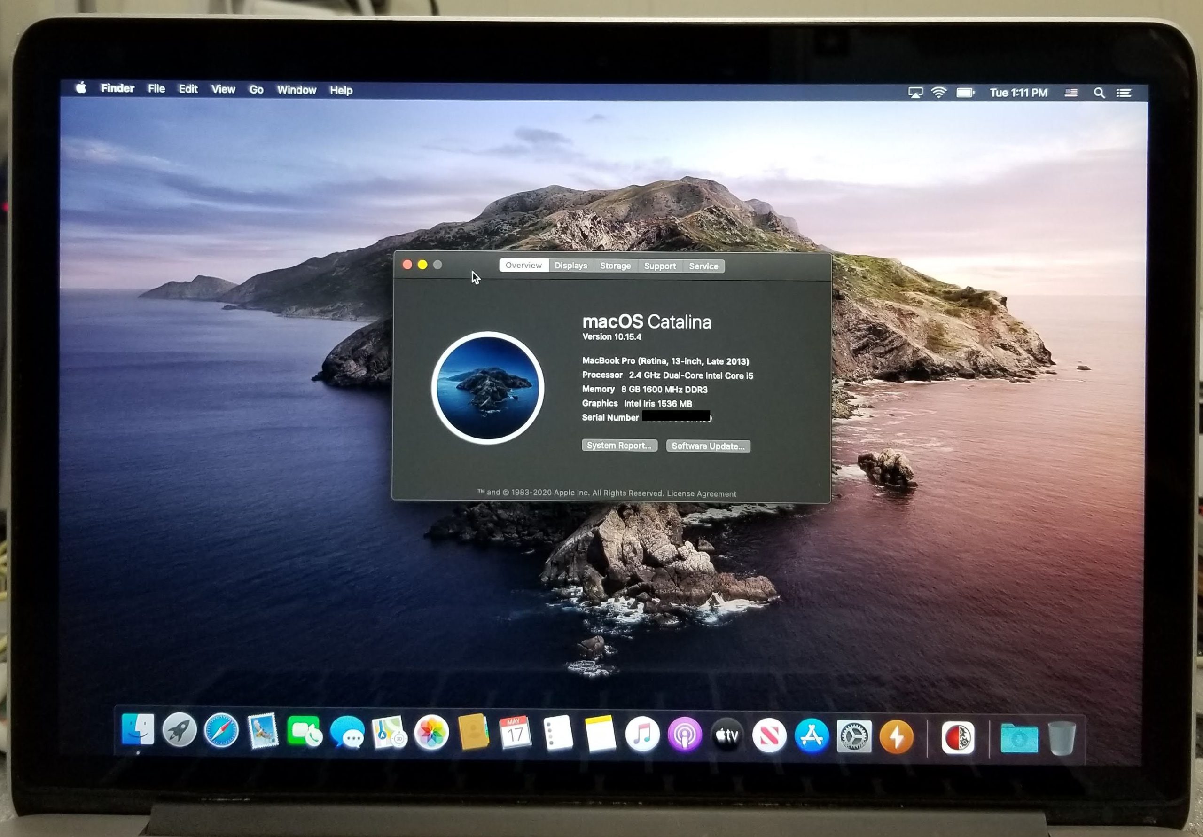Click the Software Update button
1203x837 pixels.
[708, 446]
